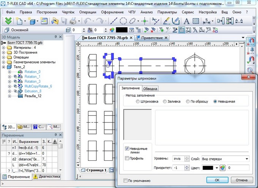The height and width of the screenshot is (188, 258).
Task: Pin the 3D Модель panel
Action: point(56,37)
